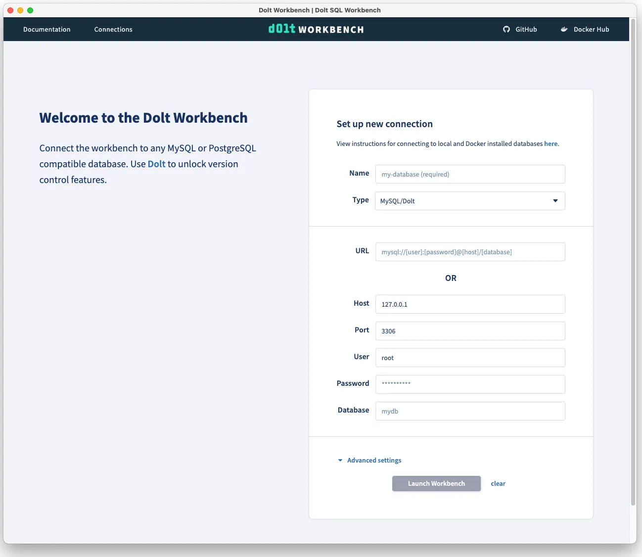642x557 pixels.
Task: View instructions via the 'here' link
Action: pyautogui.click(x=550, y=143)
